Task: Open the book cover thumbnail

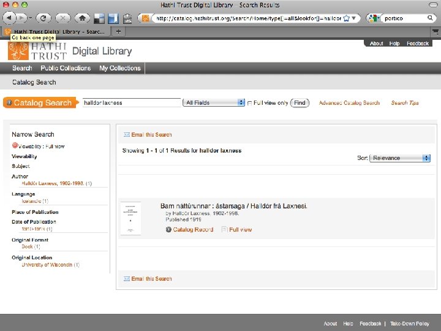Action: point(130,218)
